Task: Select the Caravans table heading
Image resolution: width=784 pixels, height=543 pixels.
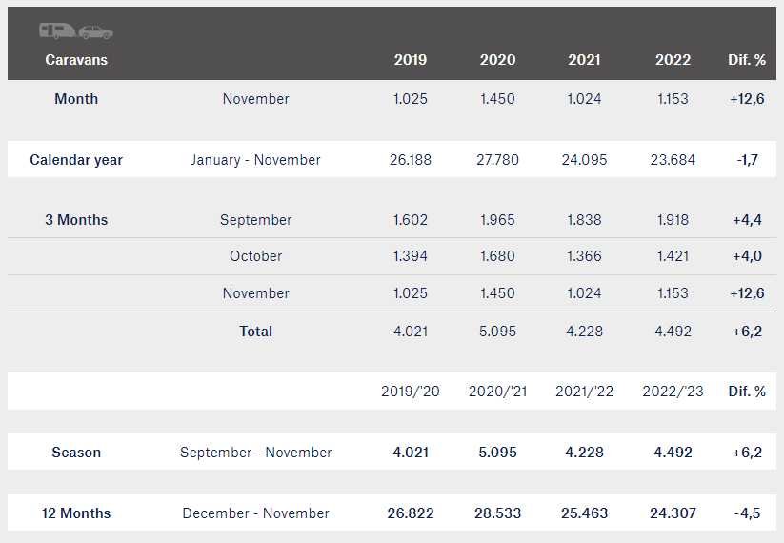Action: [76, 60]
